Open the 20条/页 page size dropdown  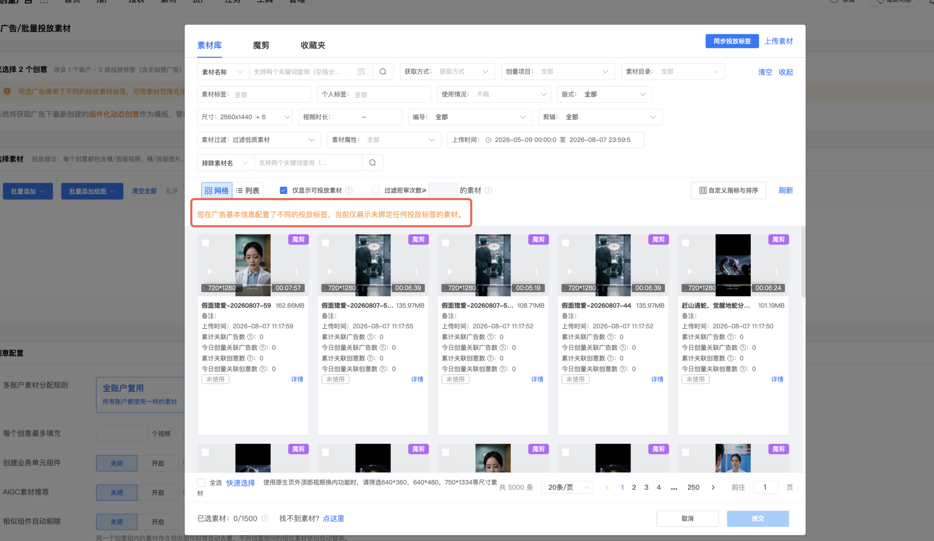point(567,487)
